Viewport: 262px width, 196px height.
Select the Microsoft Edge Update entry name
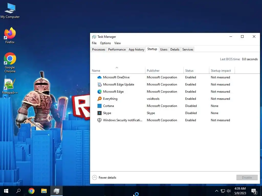tap(119, 84)
